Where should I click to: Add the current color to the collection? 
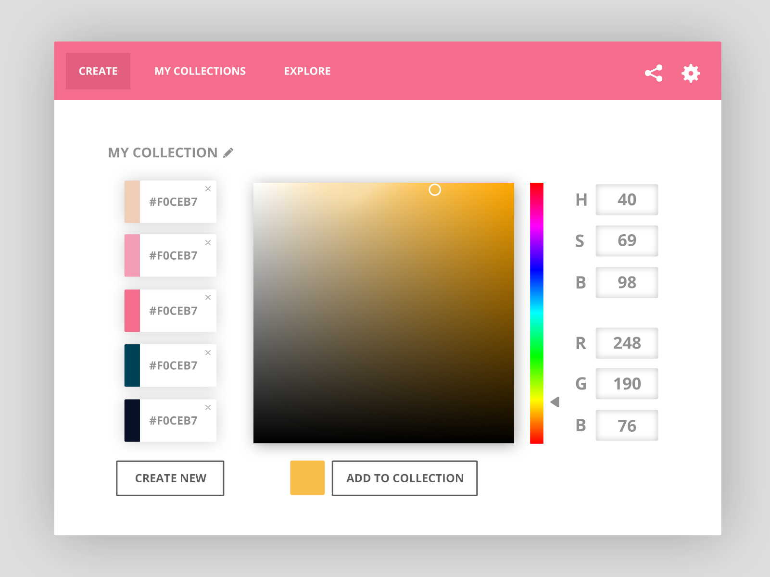point(404,478)
